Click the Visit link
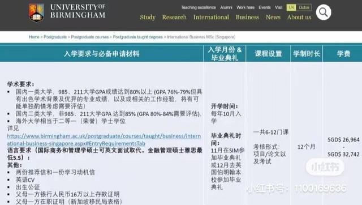Image resolution: width=362 pixels, height=205 pixels. 279,7
